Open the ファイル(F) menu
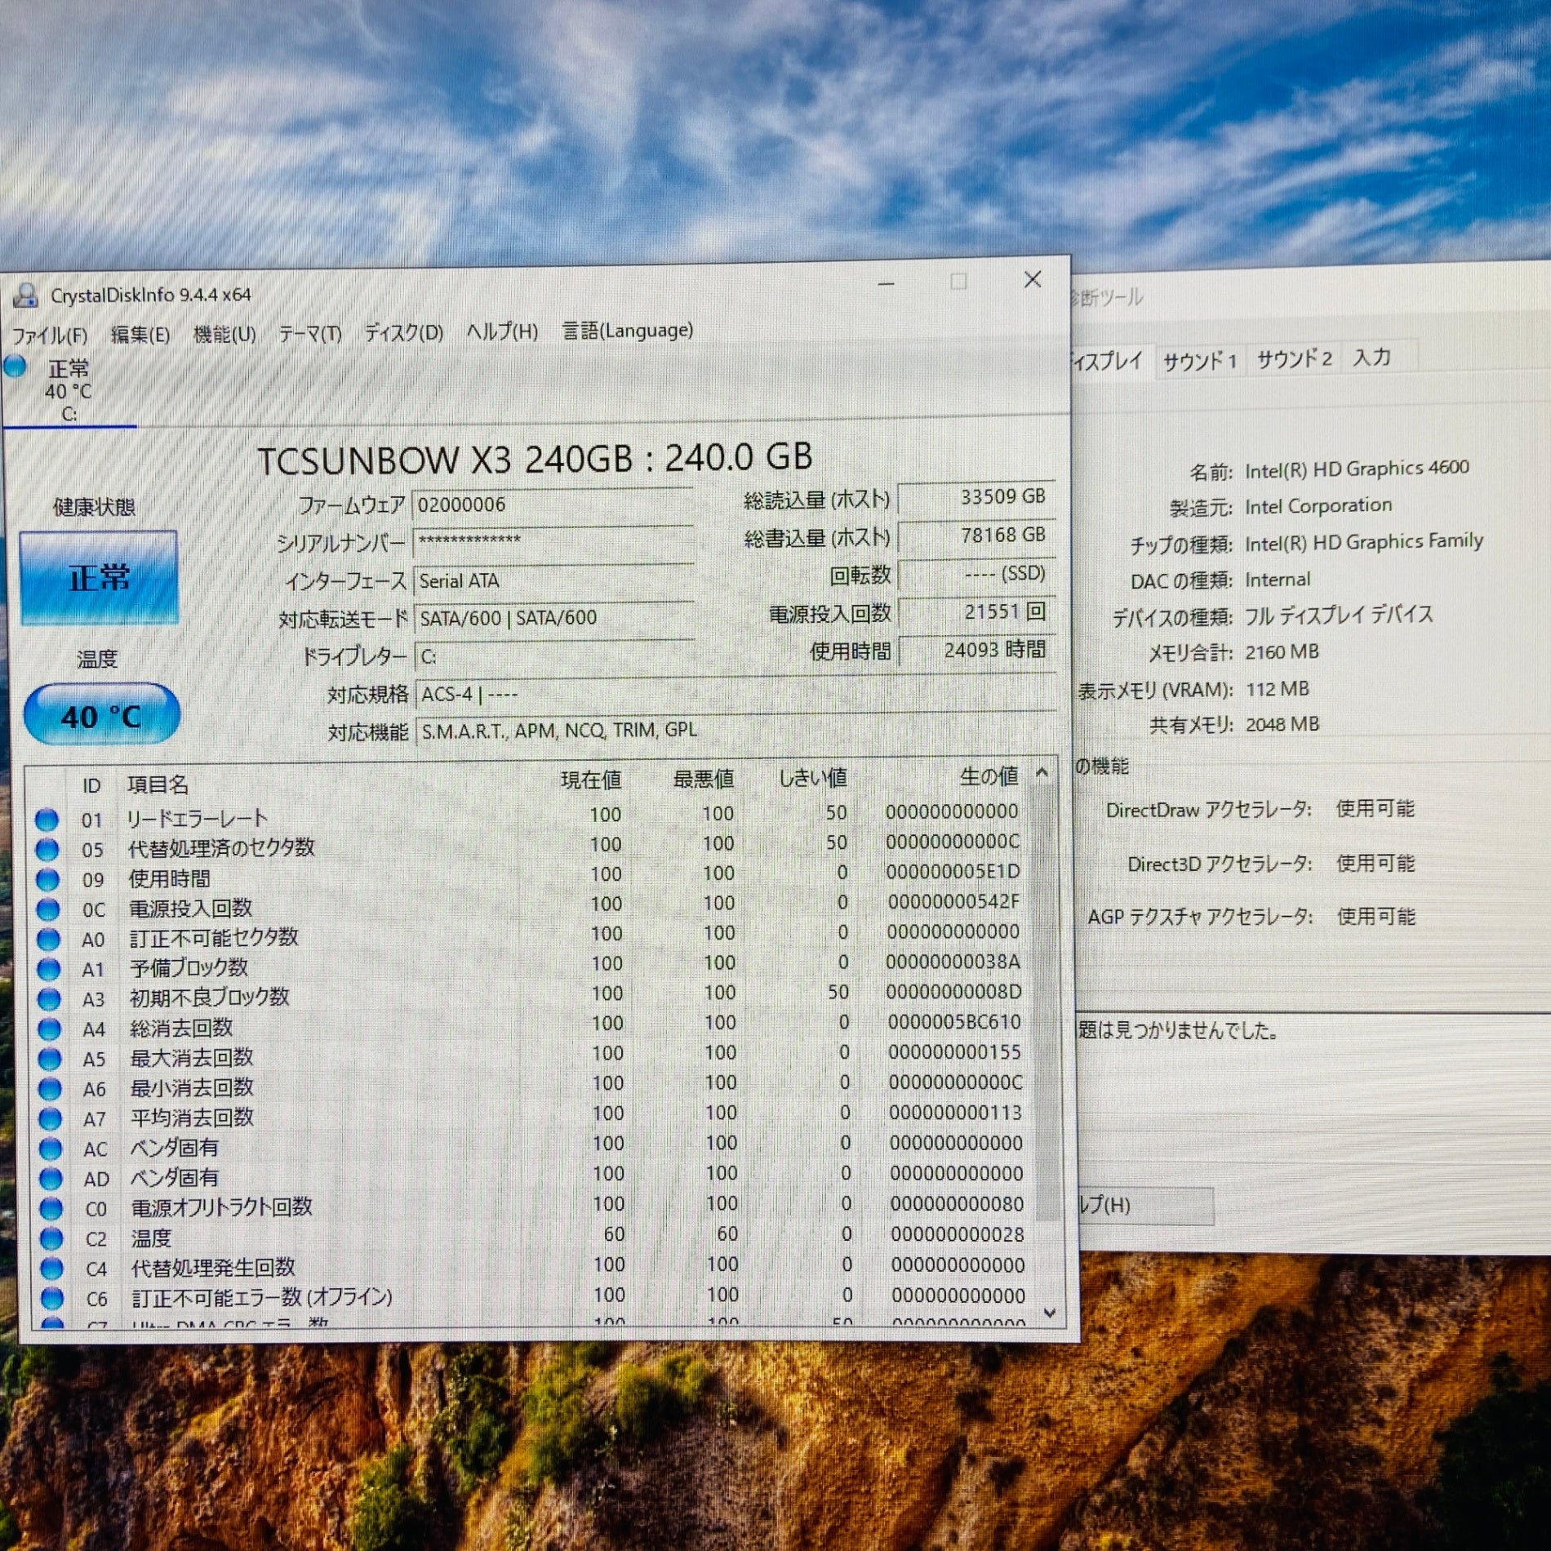The height and width of the screenshot is (1551, 1551). (x=50, y=335)
